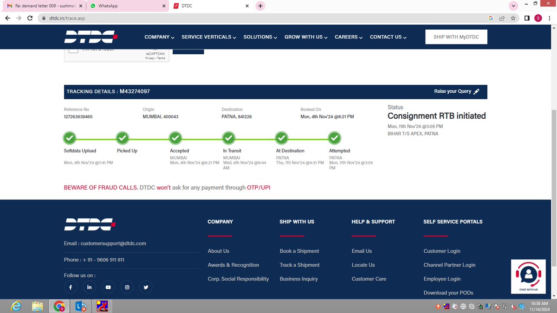Image resolution: width=557 pixels, height=313 pixels.
Task: Open Corp. Social Responsibility link
Action: [239, 279]
